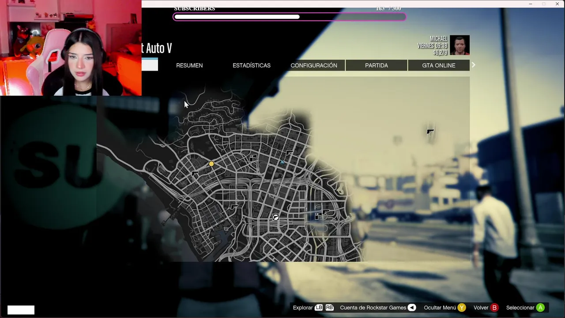Open the CONFIGURACIÓN tab

click(314, 65)
